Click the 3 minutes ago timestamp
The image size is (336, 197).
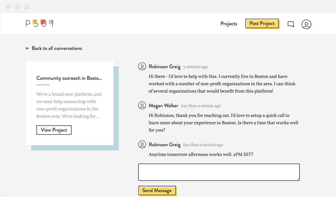[x=195, y=67]
